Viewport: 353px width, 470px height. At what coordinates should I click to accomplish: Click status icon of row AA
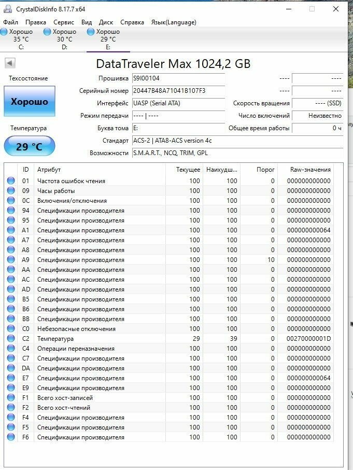coord(11,269)
